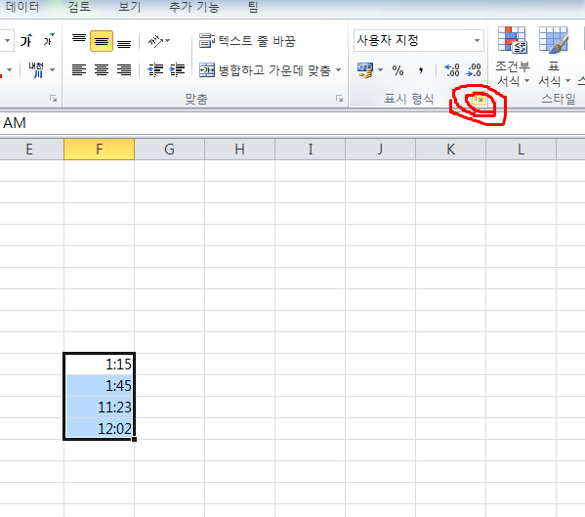The image size is (585, 517).
Task: Select the cell containing 11:23
Action: (99, 407)
